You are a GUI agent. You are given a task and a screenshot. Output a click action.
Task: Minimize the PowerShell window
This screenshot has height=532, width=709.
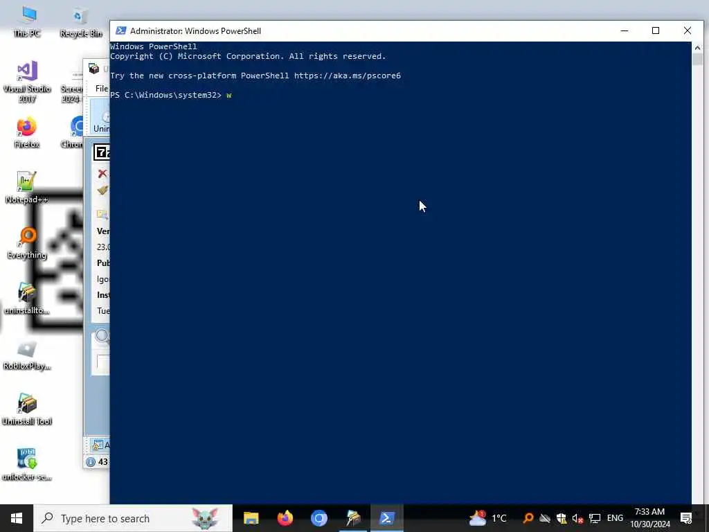pyautogui.click(x=625, y=30)
